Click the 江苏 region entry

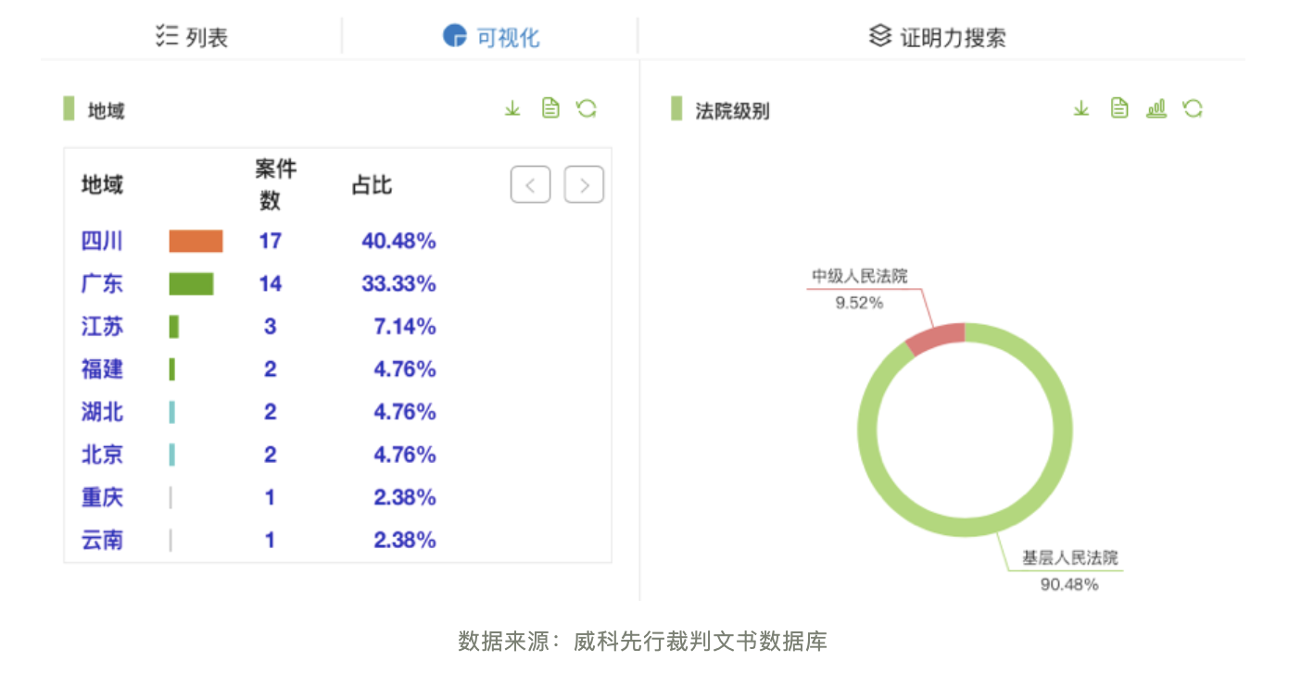[x=102, y=327]
